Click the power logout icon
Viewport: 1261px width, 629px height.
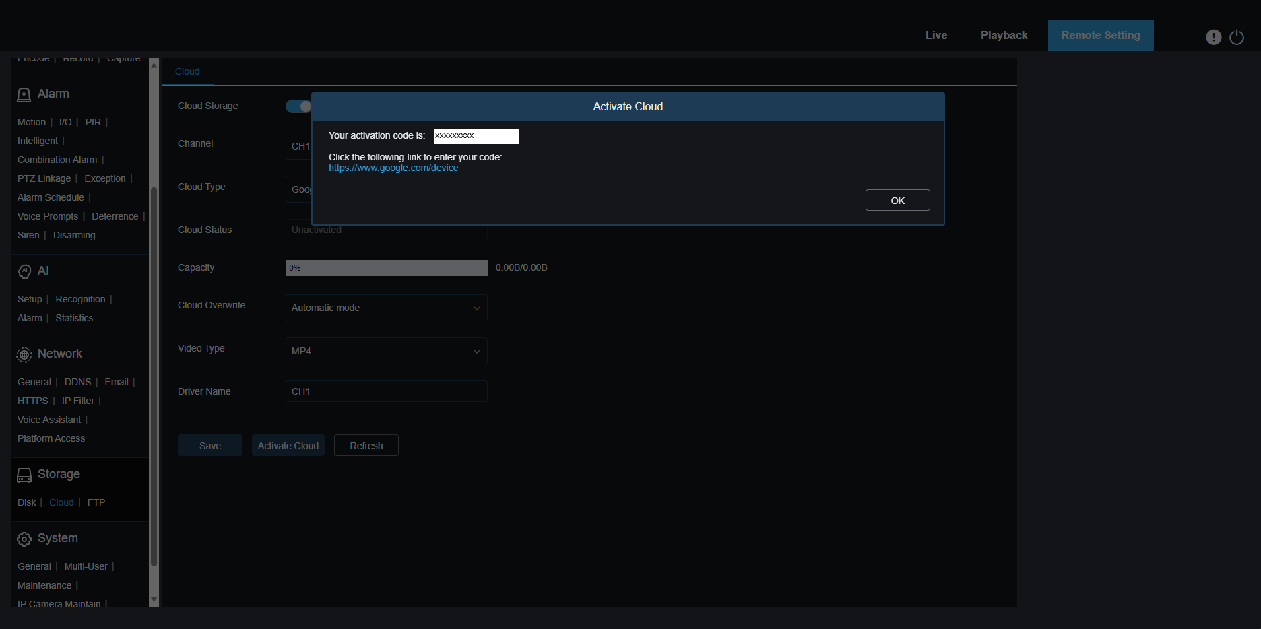point(1237,37)
